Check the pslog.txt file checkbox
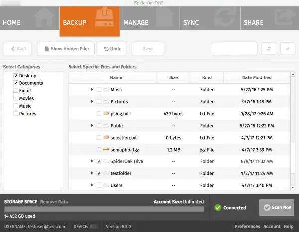This screenshot has width=299, height=232. click(x=99, y=114)
